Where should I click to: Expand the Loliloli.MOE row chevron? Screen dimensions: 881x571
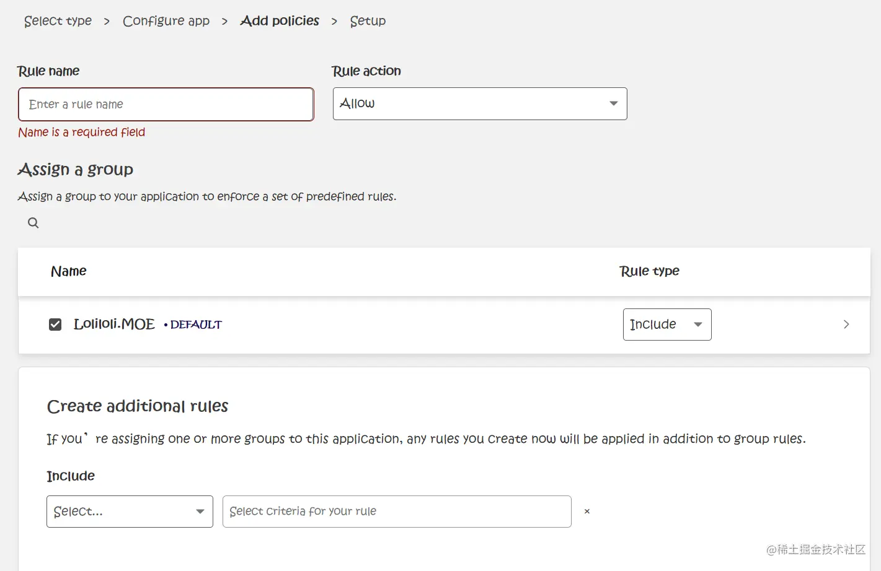846,325
